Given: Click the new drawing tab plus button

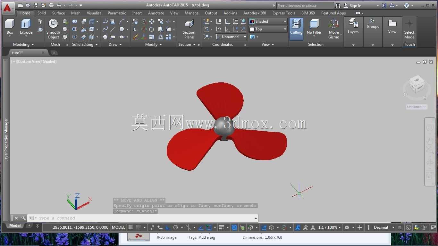Looking at the screenshot, I should tap(54, 53).
